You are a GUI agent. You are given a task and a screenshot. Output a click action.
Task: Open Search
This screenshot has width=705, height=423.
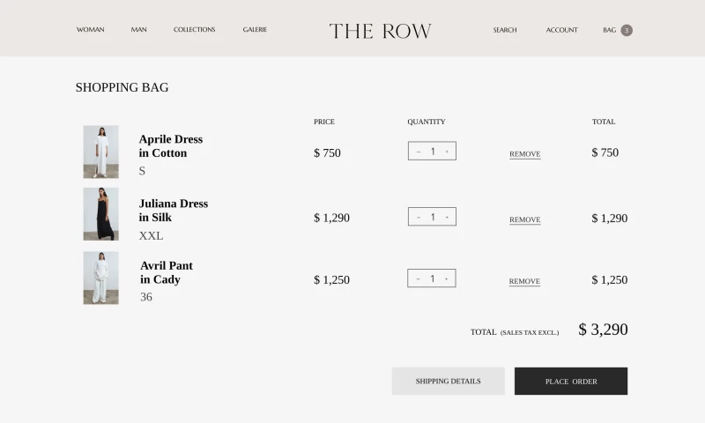tap(505, 30)
